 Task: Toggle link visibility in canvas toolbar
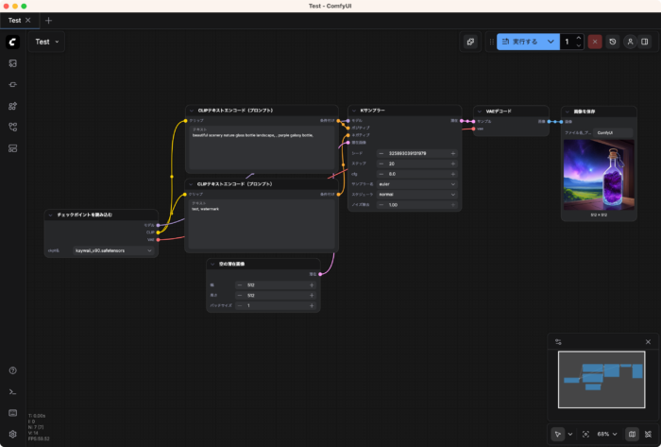(x=648, y=434)
